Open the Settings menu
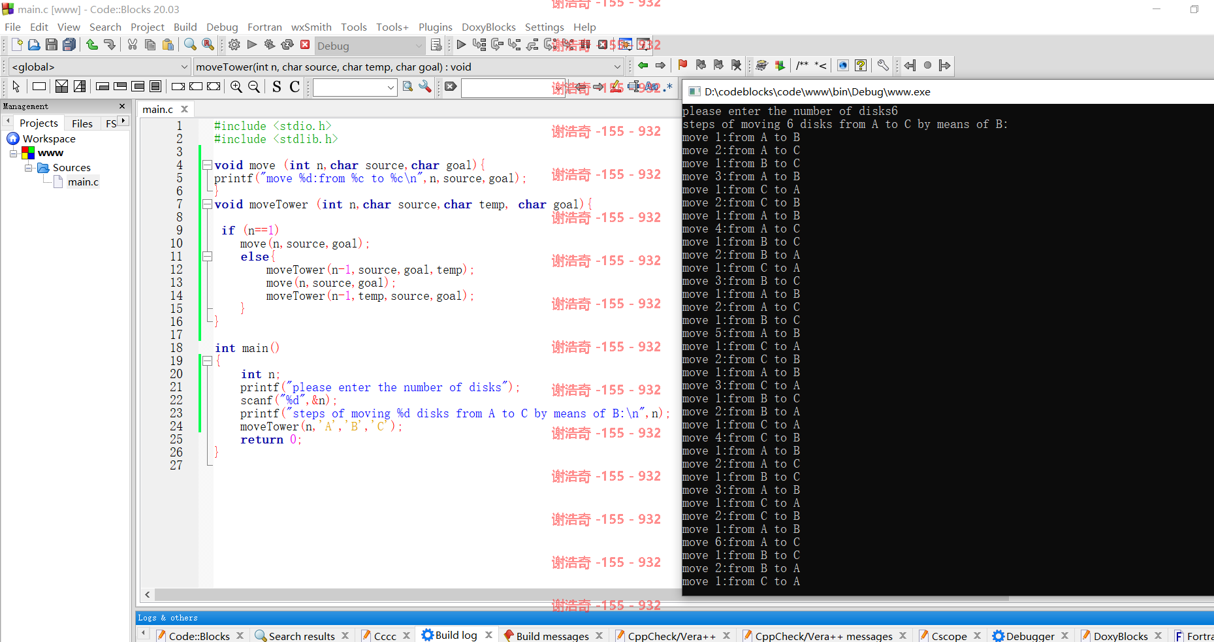 pos(544,27)
